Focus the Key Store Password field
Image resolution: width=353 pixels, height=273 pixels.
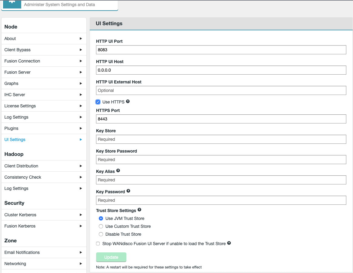[221, 159]
